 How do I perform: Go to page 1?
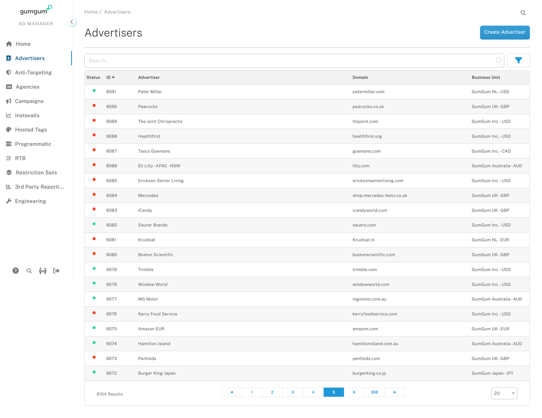pyautogui.click(x=252, y=392)
